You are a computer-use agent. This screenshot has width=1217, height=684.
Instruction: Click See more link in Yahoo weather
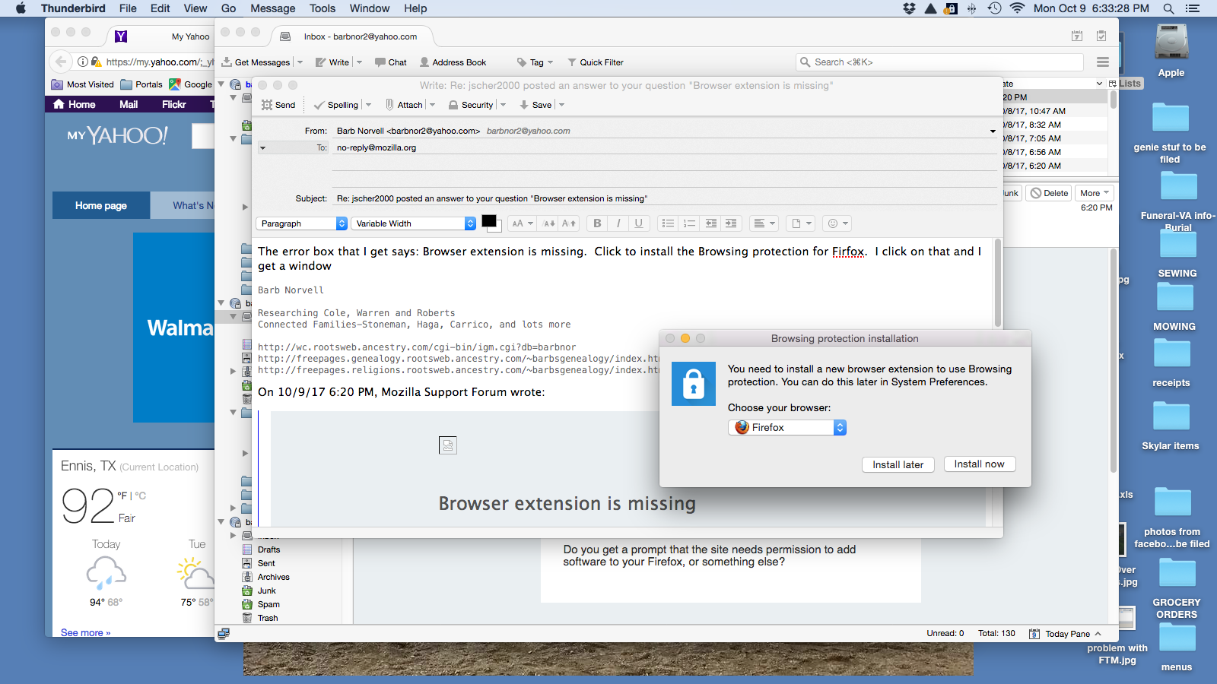(x=85, y=632)
